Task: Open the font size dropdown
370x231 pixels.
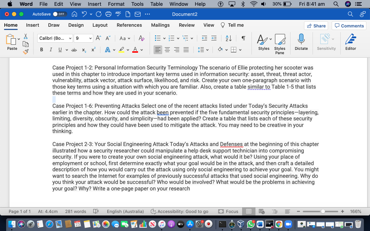Action: coord(83,38)
